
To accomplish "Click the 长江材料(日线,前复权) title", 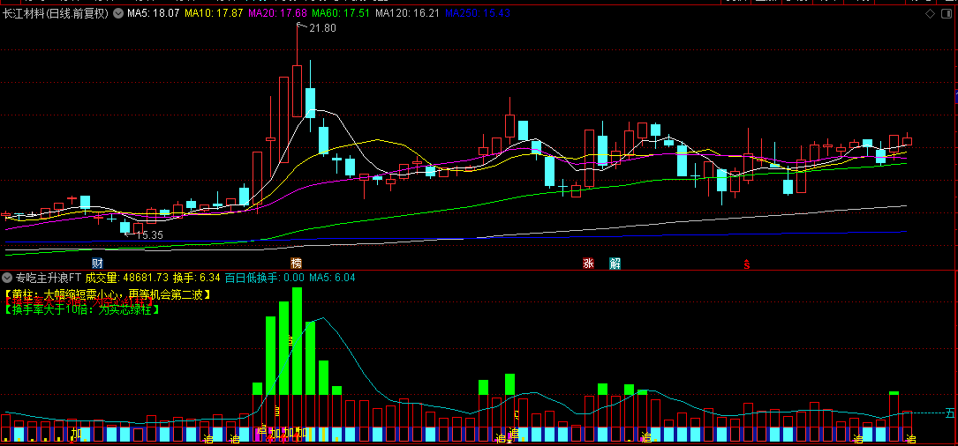I will (56, 13).
